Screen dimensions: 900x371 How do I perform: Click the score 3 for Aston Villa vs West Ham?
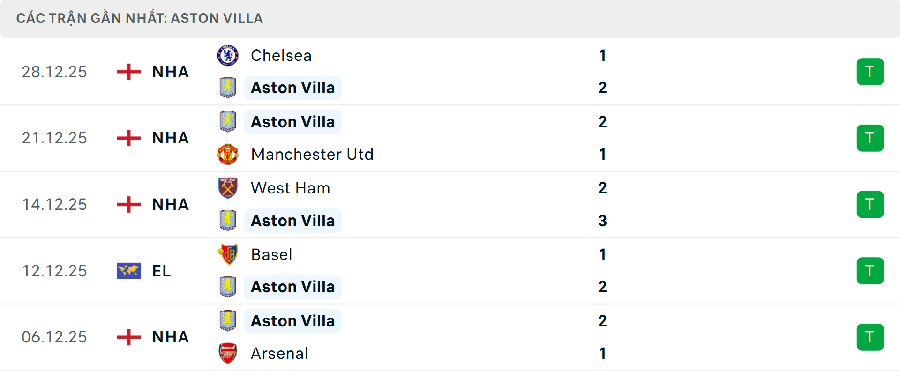tap(603, 221)
